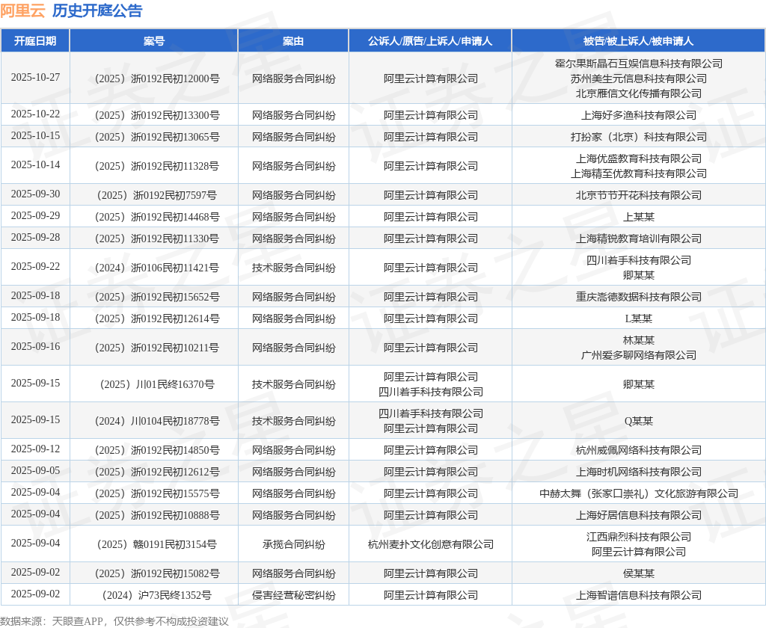Click defendant 杭州威佩网络科技有限公司
766x628 pixels.
[639, 450]
